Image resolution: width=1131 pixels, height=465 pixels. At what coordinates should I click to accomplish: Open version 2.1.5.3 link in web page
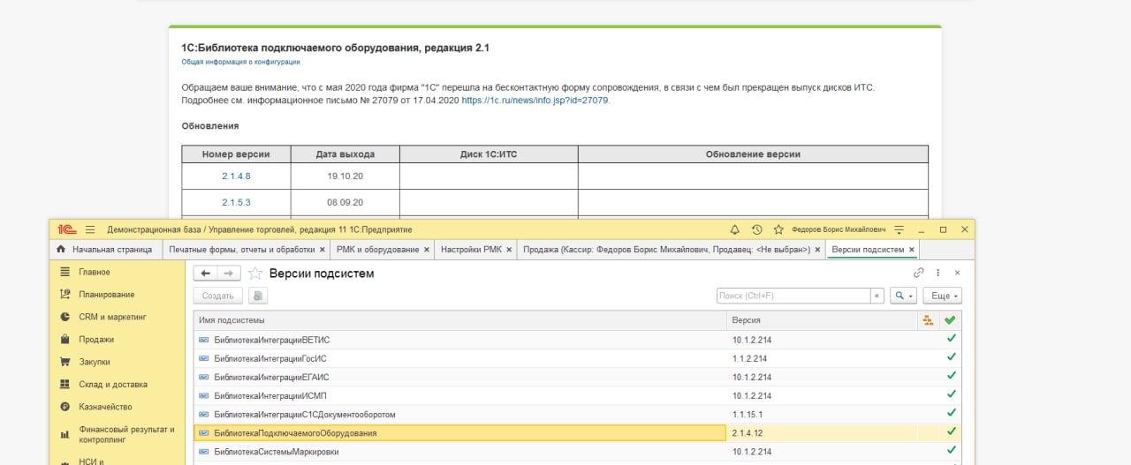(236, 202)
